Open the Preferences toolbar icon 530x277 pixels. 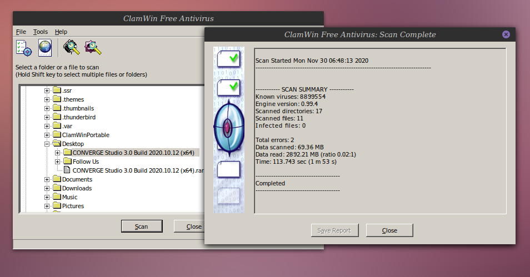pos(24,48)
